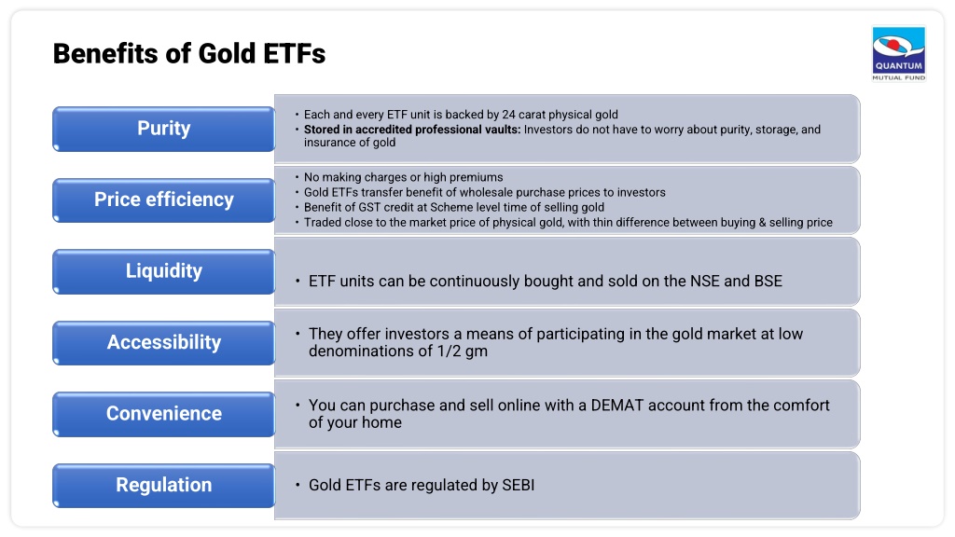Click the Liquidity label button

tap(164, 271)
